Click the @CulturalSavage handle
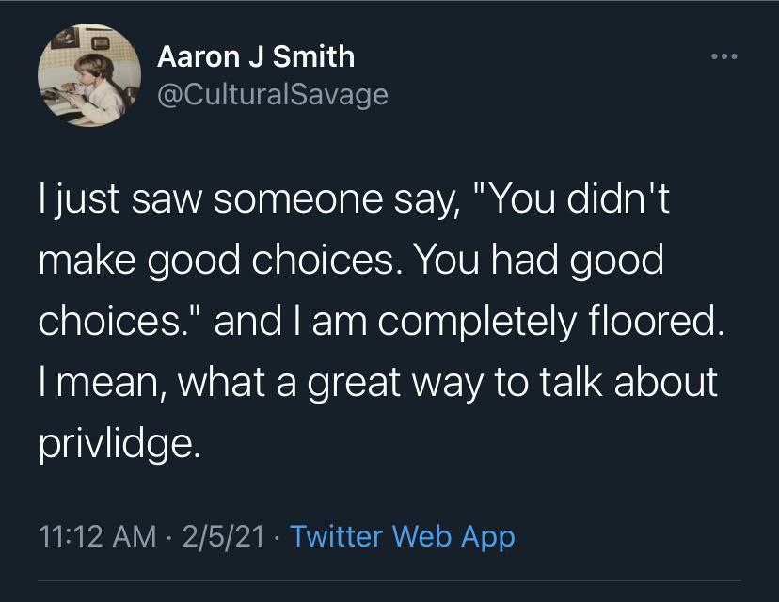The height and width of the screenshot is (602, 779). (x=272, y=94)
